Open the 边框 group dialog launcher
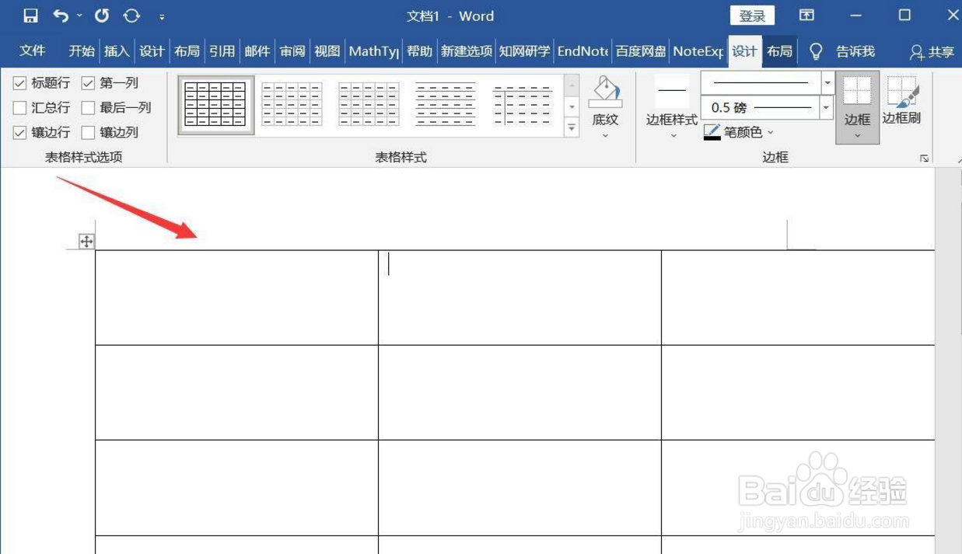The width and height of the screenshot is (962, 554). (x=924, y=158)
